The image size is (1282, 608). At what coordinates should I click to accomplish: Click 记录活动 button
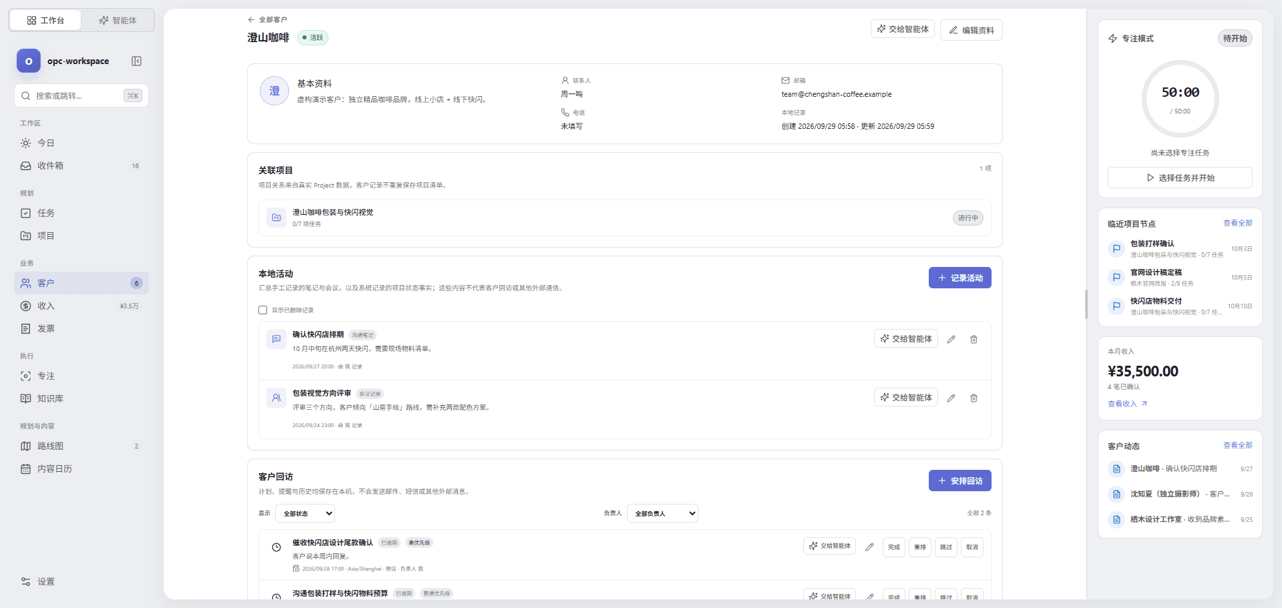point(959,278)
